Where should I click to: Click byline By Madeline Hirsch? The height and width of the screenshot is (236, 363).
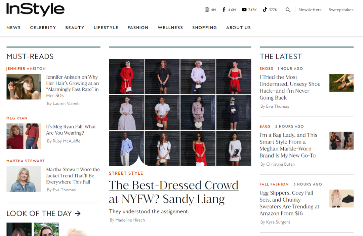click(127, 220)
